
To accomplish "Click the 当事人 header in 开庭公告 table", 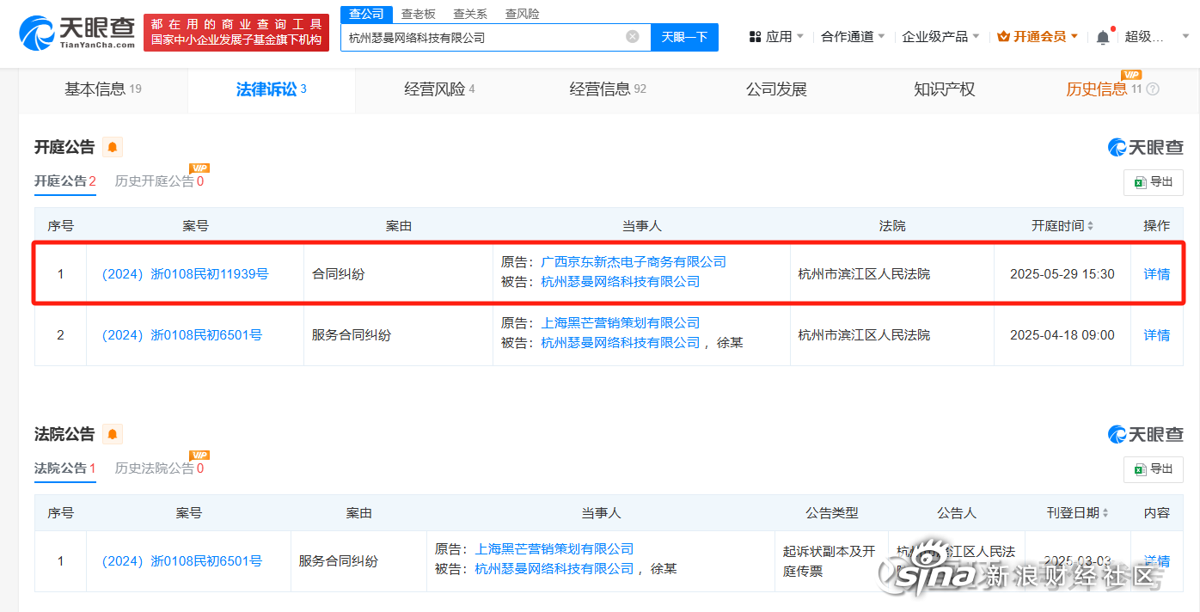I will coord(642,226).
